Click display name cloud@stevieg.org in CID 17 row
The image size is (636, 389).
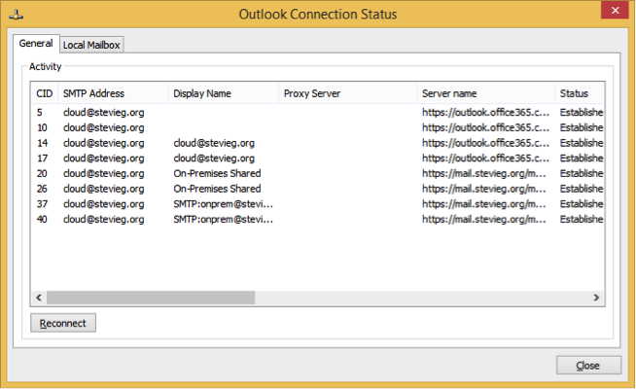(214, 159)
